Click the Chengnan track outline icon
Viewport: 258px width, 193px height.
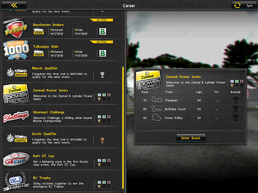(157, 100)
